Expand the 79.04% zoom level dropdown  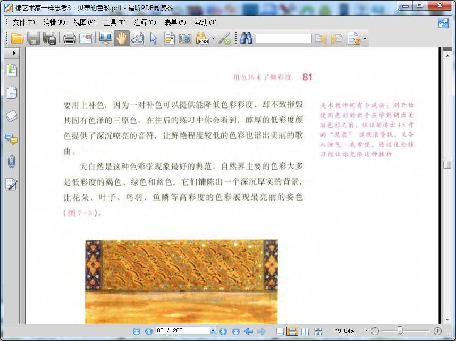(366, 331)
